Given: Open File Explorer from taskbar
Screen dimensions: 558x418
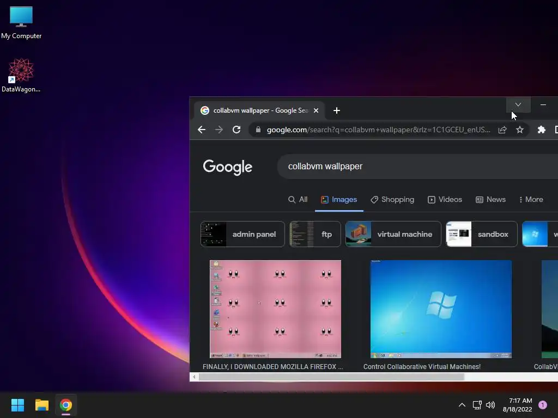Looking at the screenshot, I should coord(41,405).
